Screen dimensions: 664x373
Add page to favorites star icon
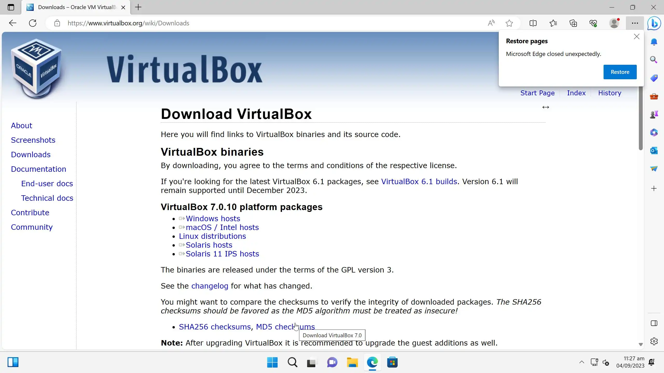coord(509,23)
